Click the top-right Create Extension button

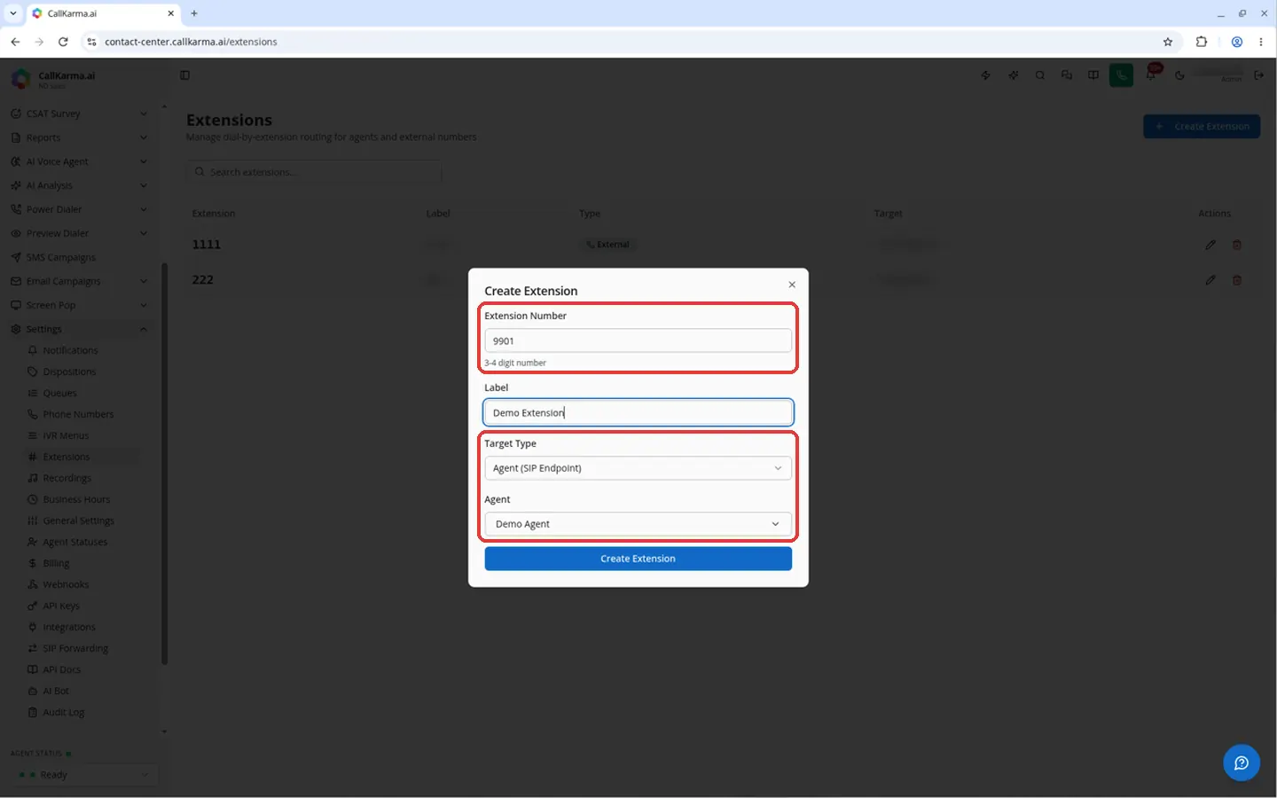tap(1202, 126)
